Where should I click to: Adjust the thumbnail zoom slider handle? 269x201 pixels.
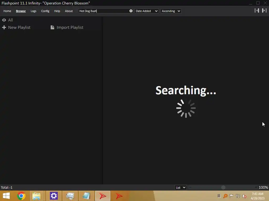point(223,187)
